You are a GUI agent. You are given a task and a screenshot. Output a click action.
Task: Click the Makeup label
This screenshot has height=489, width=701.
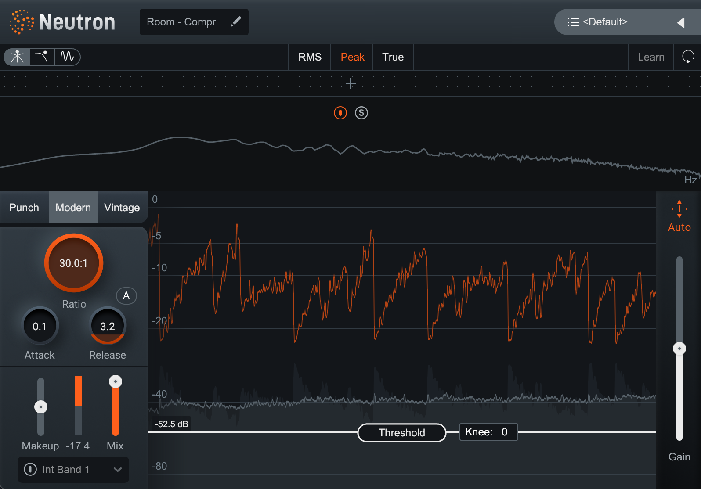pyautogui.click(x=40, y=446)
